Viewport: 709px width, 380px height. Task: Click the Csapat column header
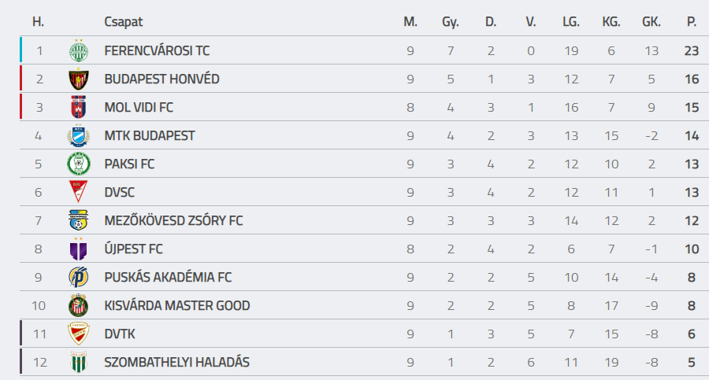pyautogui.click(x=124, y=22)
